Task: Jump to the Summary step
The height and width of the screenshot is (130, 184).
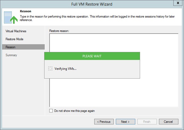Action: pos(11,55)
